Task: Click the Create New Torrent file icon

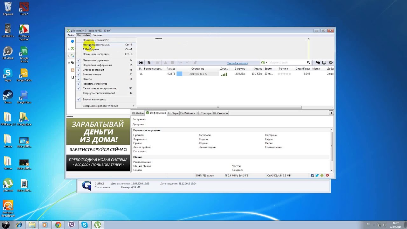Action: tap(149, 63)
